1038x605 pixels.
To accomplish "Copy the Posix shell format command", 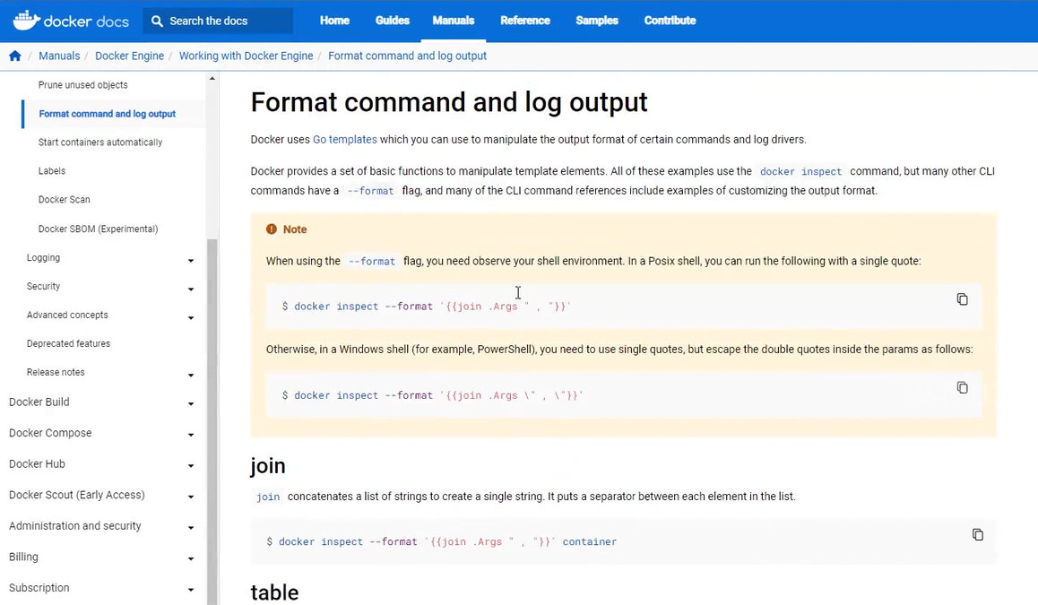I will coord(962,299).
